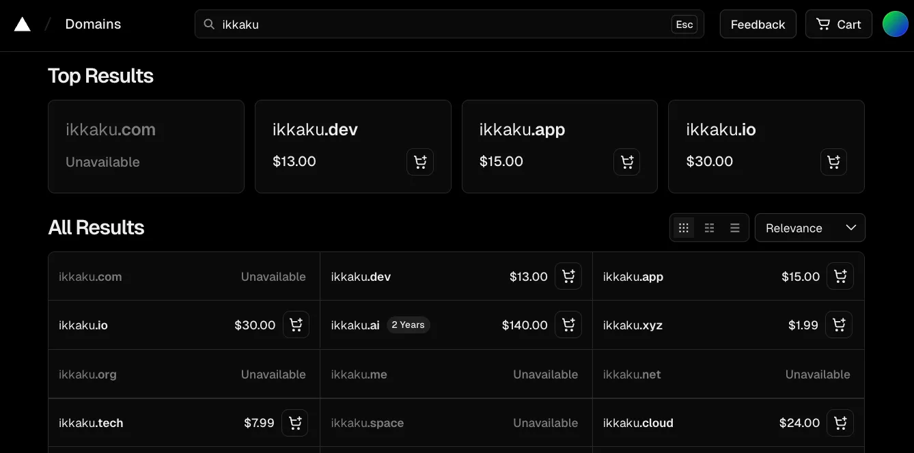Viewport: 914px width, 453px height.
Task: Click the Relevance dropdown chevron
Action: click(x=851, y=228)
